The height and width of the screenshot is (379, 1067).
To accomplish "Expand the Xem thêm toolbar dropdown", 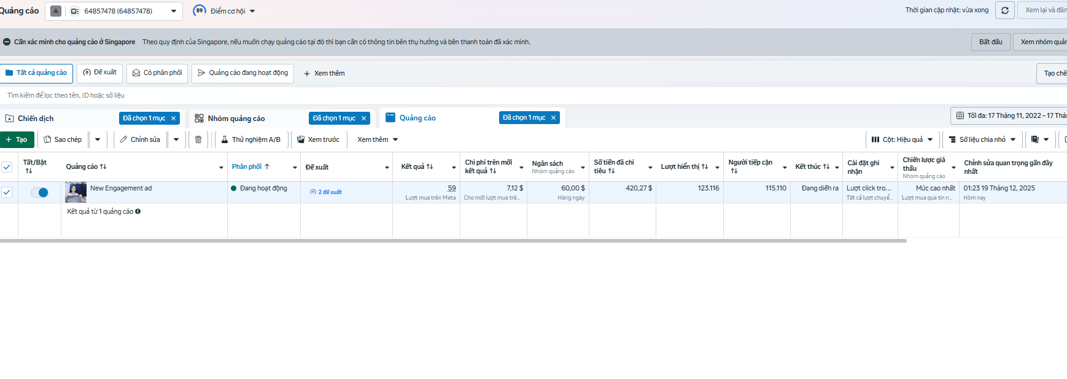I will point(378,139).
